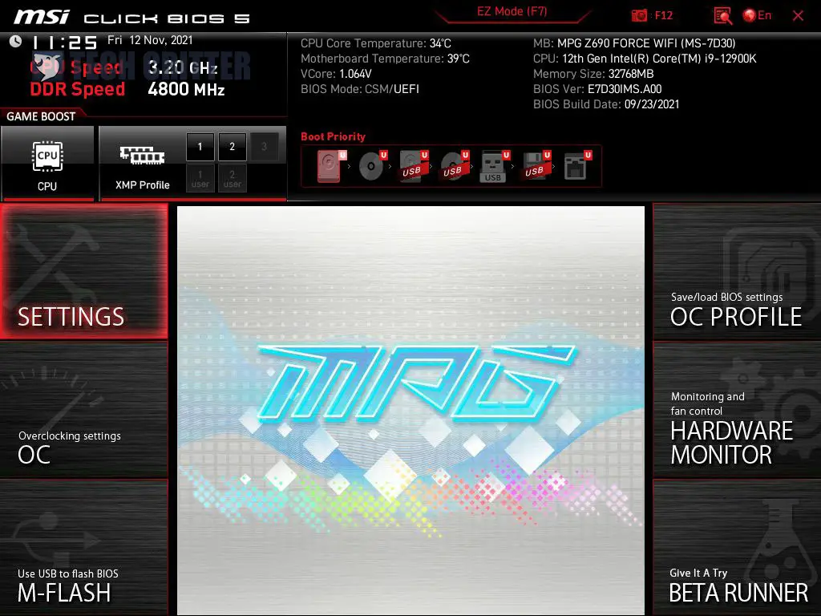Select the plain CD/DVD boot device icon
The width and height of the screenshot is (821, 616).
[372, 166]
